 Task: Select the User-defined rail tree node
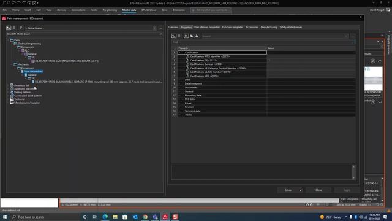33,71
